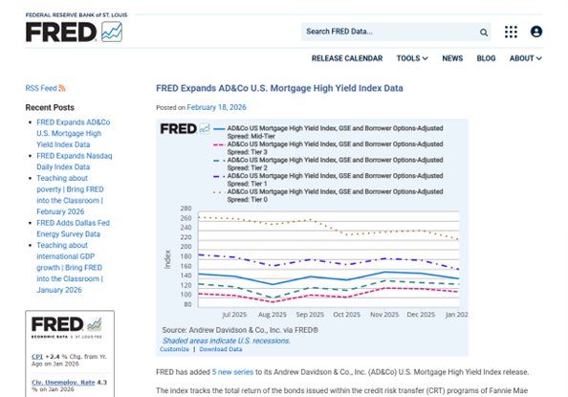Click the Tier 1 legend label text
This screenshot has height=397, width=568.
(335, 180)
